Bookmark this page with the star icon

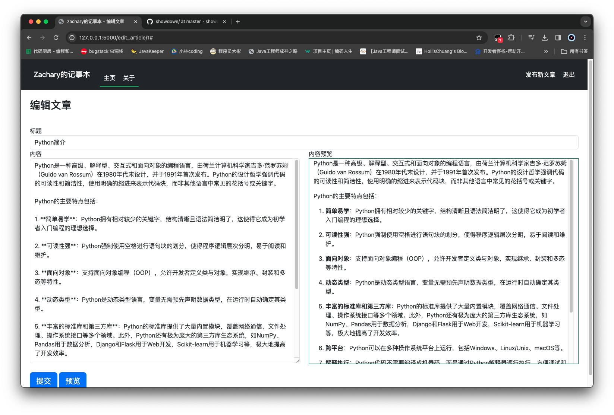pos(479,38)
